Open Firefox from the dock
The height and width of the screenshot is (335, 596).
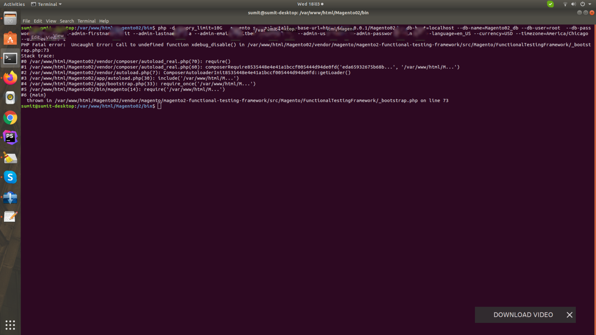pyautogui.click(x=10, y=78)
